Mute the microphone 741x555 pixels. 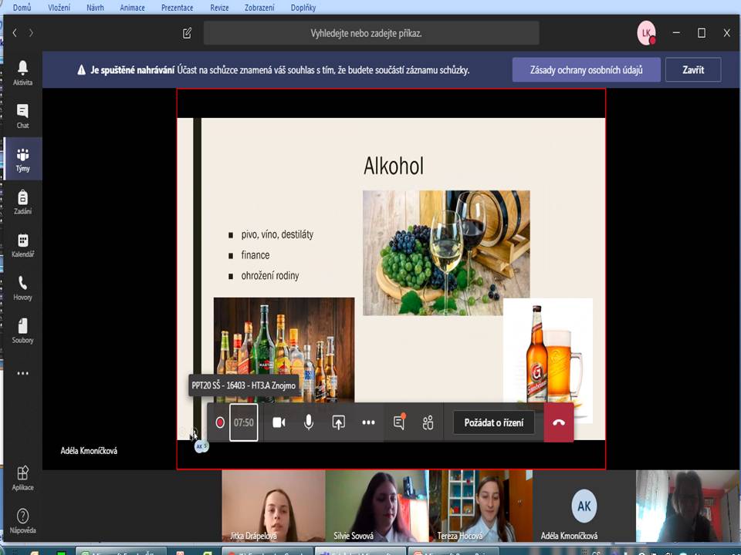[309, 422]
